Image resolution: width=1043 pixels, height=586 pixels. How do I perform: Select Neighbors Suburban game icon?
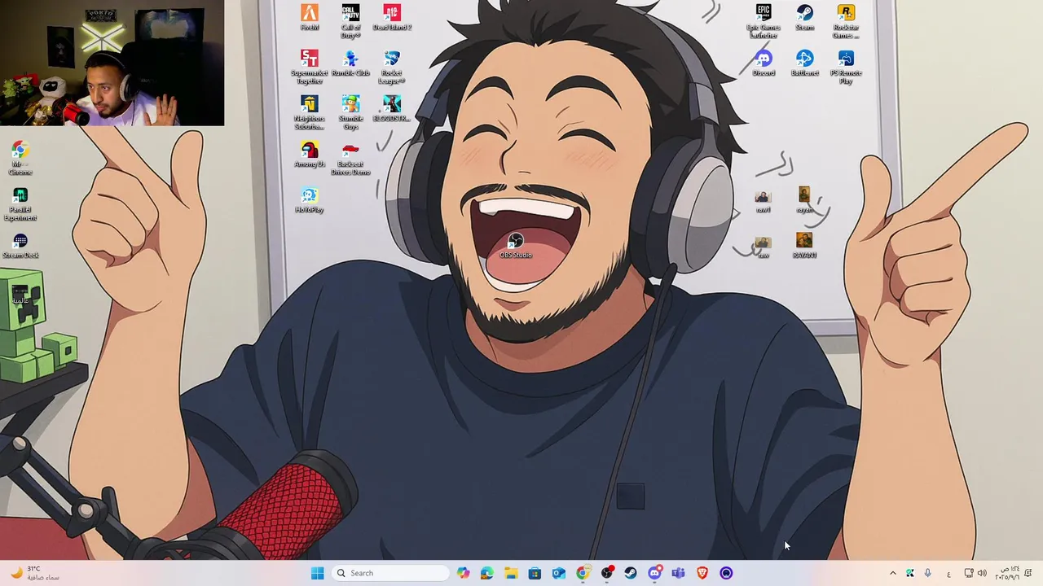[x=310, y=112]
